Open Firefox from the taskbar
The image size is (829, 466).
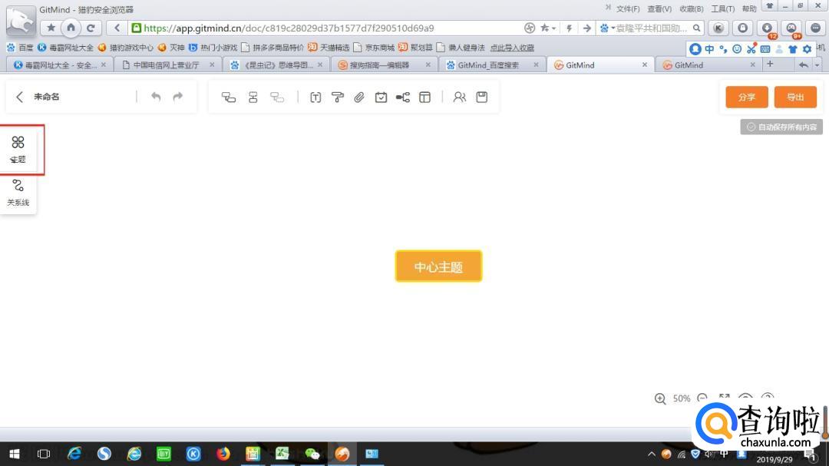click(223, 454)
